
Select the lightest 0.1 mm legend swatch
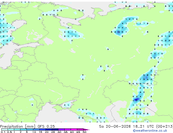(x=5, y=129)
